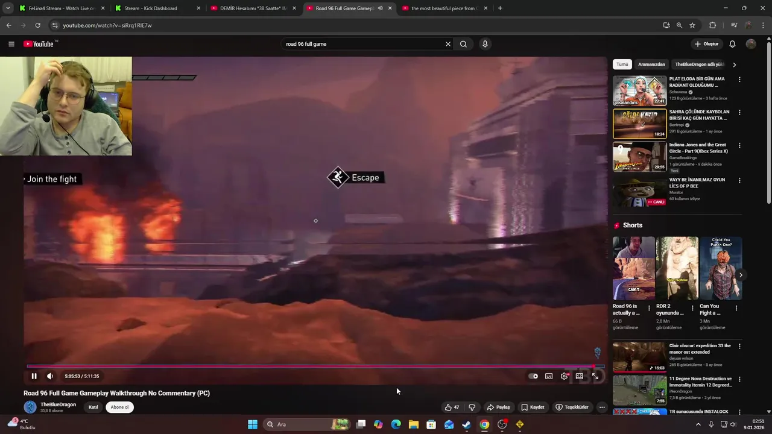This screenshot has width=772, height=434.
Task: Open Chrome media controls icon
Action: tap(734, 25)
